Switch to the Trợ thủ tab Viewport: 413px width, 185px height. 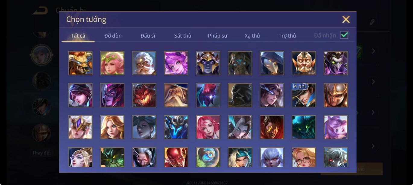click(287, 36)
